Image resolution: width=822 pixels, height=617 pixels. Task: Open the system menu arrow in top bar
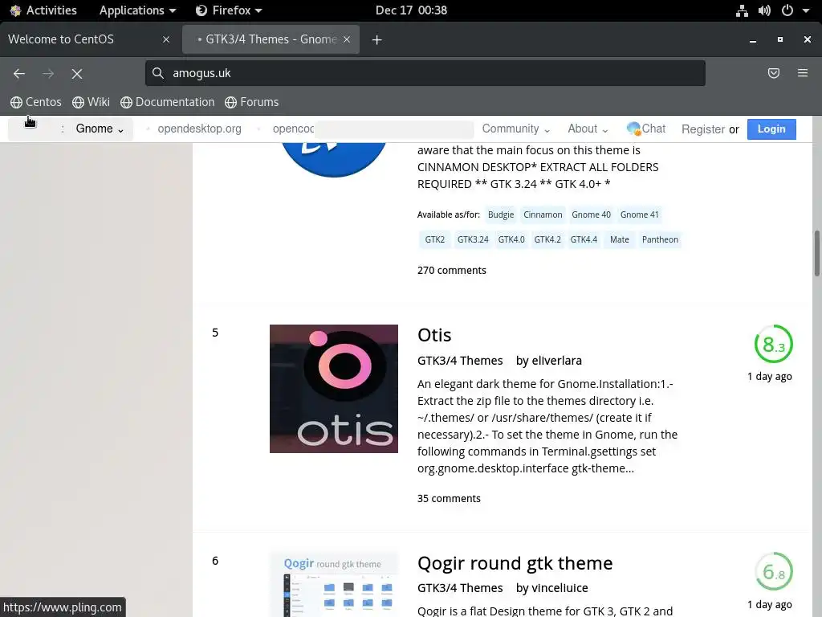click(806, 10)
